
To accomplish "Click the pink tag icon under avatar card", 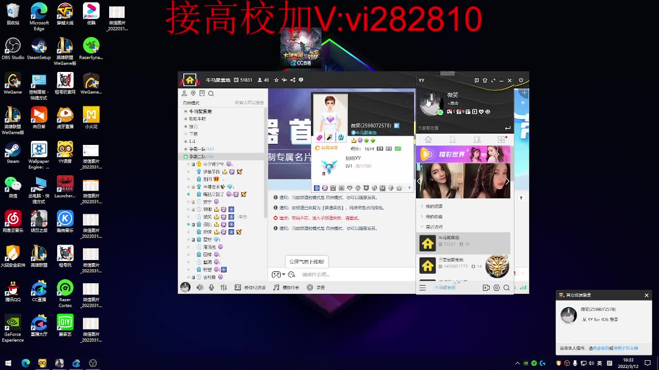I will 319,138.
